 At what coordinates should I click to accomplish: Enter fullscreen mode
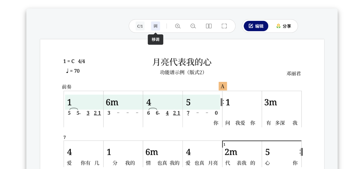pos(224,26)
